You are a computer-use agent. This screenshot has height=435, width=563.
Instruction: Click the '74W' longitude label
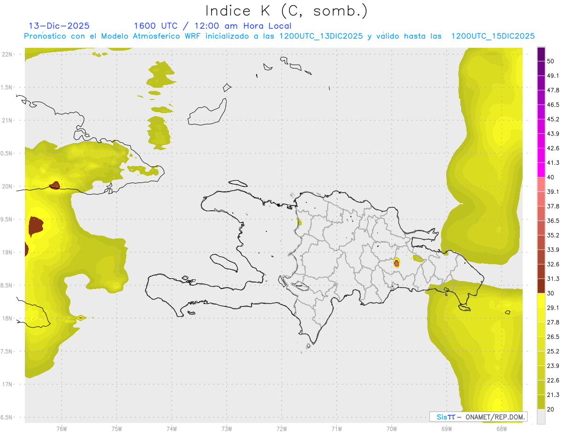[x=172, y=429]
